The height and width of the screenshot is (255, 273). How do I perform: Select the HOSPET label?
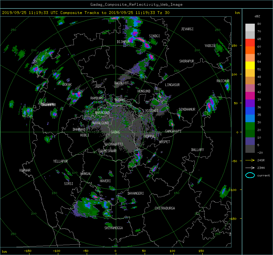164,142
